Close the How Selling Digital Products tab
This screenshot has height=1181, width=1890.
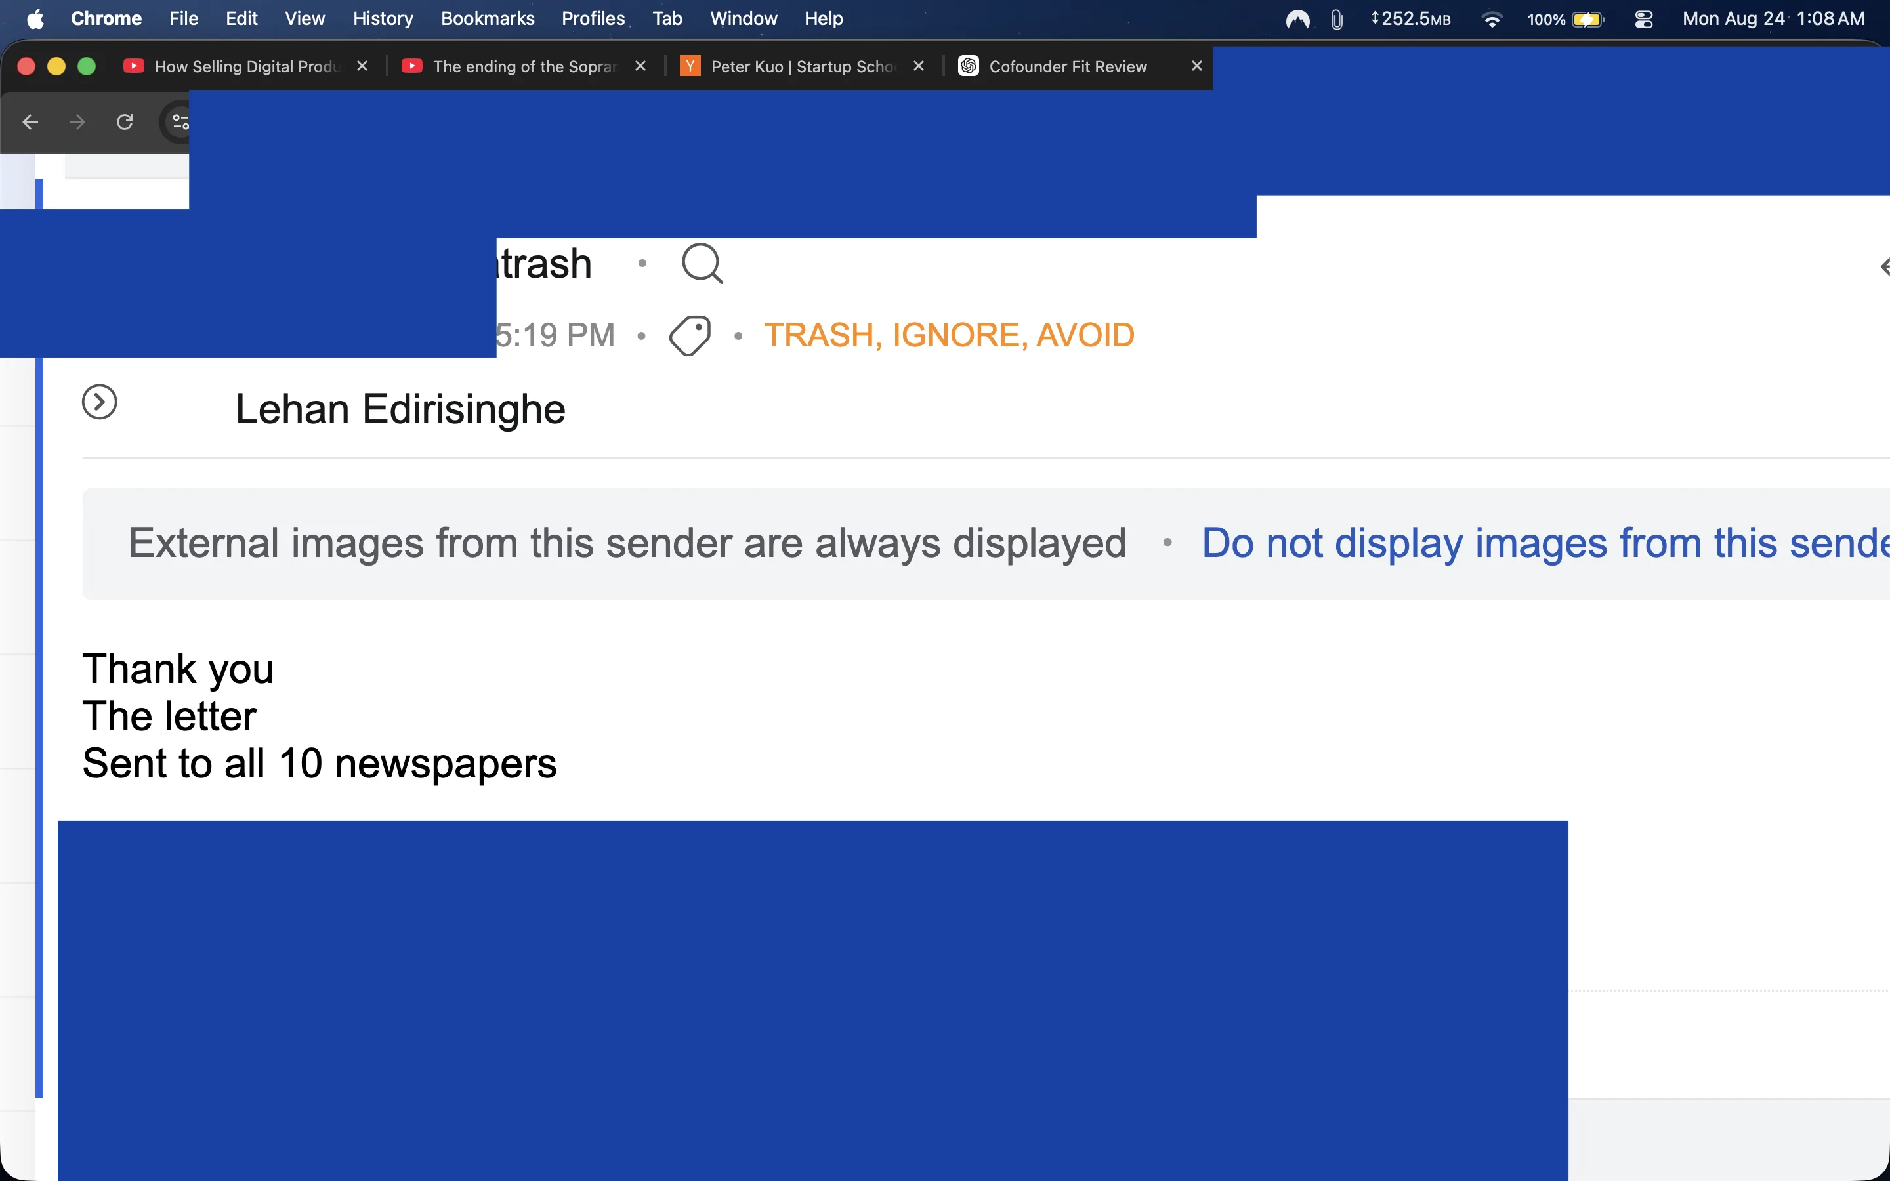click(362, 66)
